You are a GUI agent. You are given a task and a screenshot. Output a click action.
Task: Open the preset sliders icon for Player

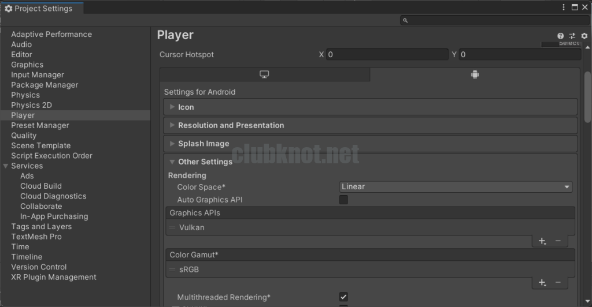coord(572,36)
